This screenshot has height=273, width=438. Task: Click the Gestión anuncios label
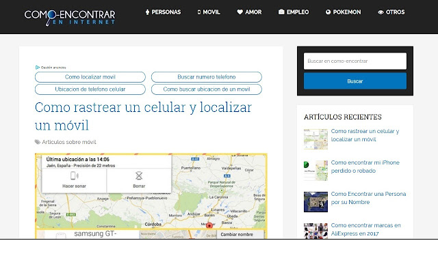tap(53, 68)
